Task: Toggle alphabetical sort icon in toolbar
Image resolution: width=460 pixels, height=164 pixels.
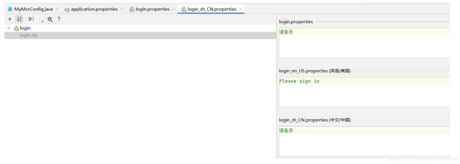Action: [x=19, y=19]
